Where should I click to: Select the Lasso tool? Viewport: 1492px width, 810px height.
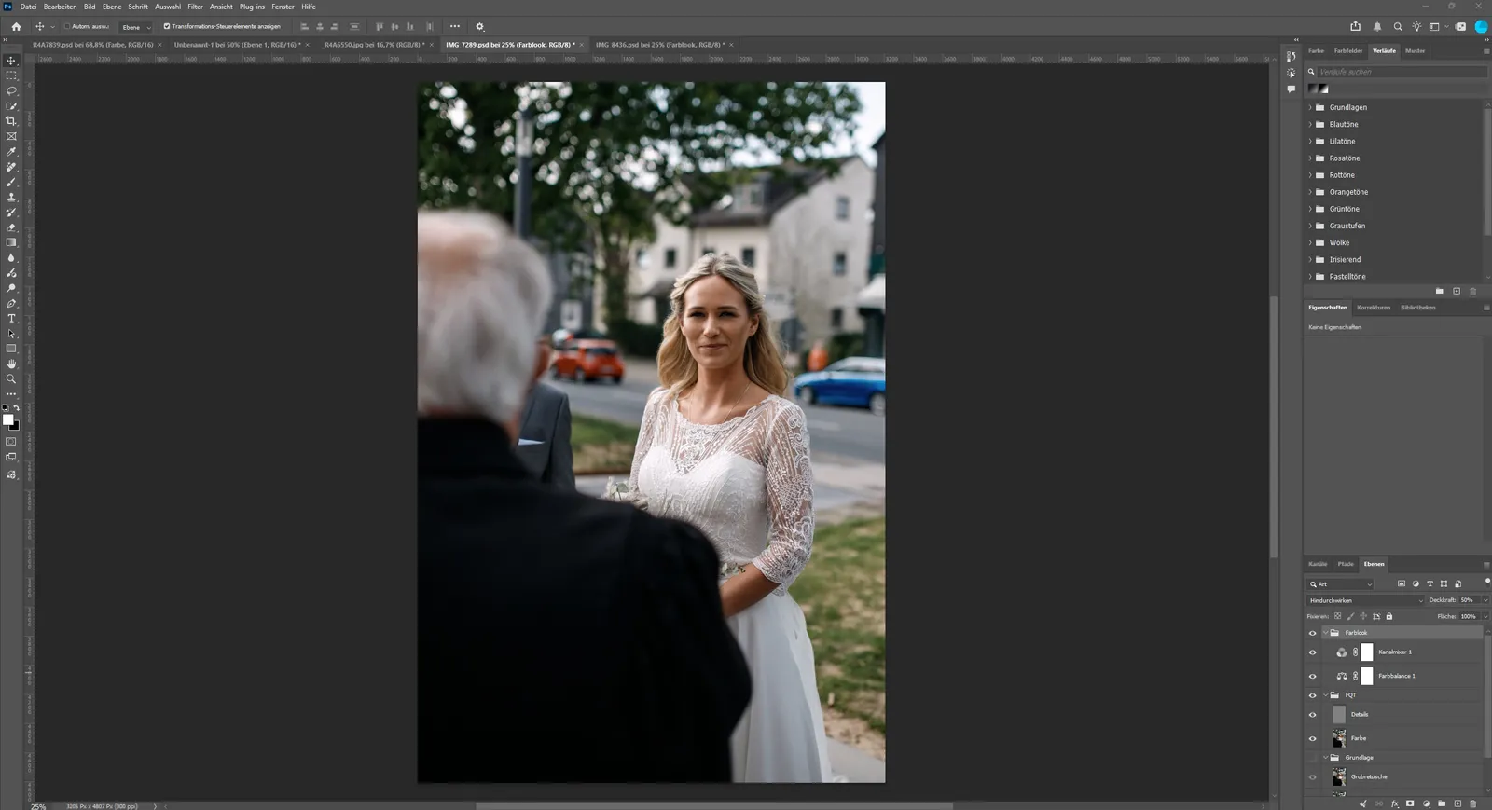[11, 91]
